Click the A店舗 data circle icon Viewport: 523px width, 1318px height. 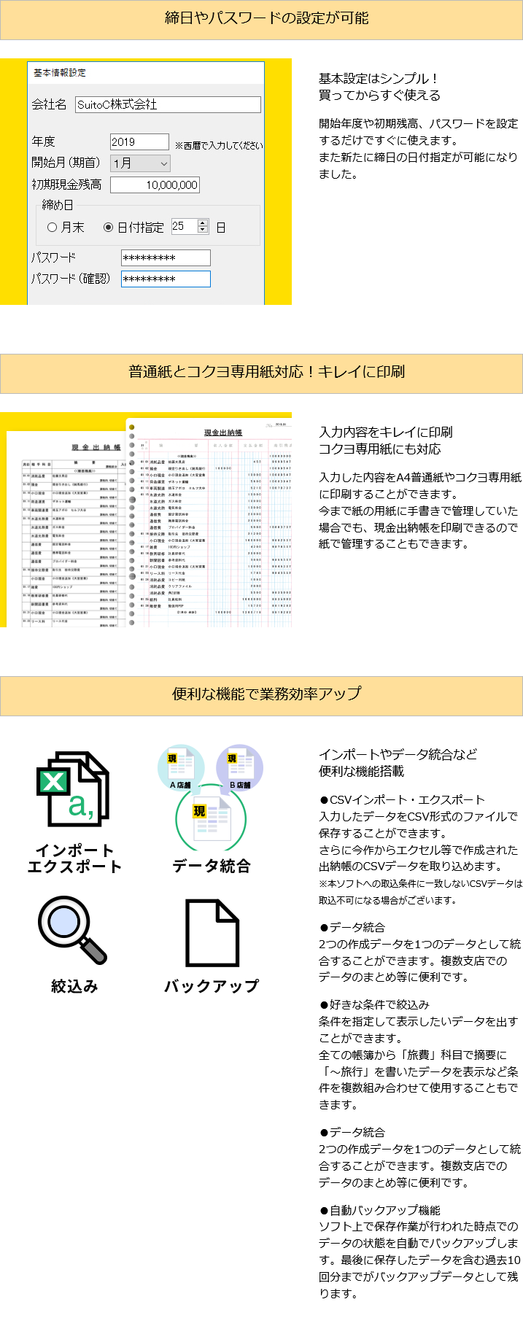point(180,767)
